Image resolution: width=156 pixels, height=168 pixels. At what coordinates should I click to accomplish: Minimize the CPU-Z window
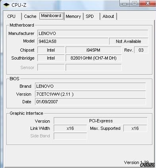125,3
